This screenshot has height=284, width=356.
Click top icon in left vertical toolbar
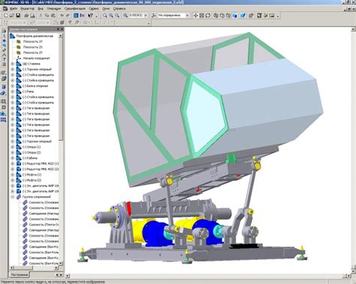point(4,31)
